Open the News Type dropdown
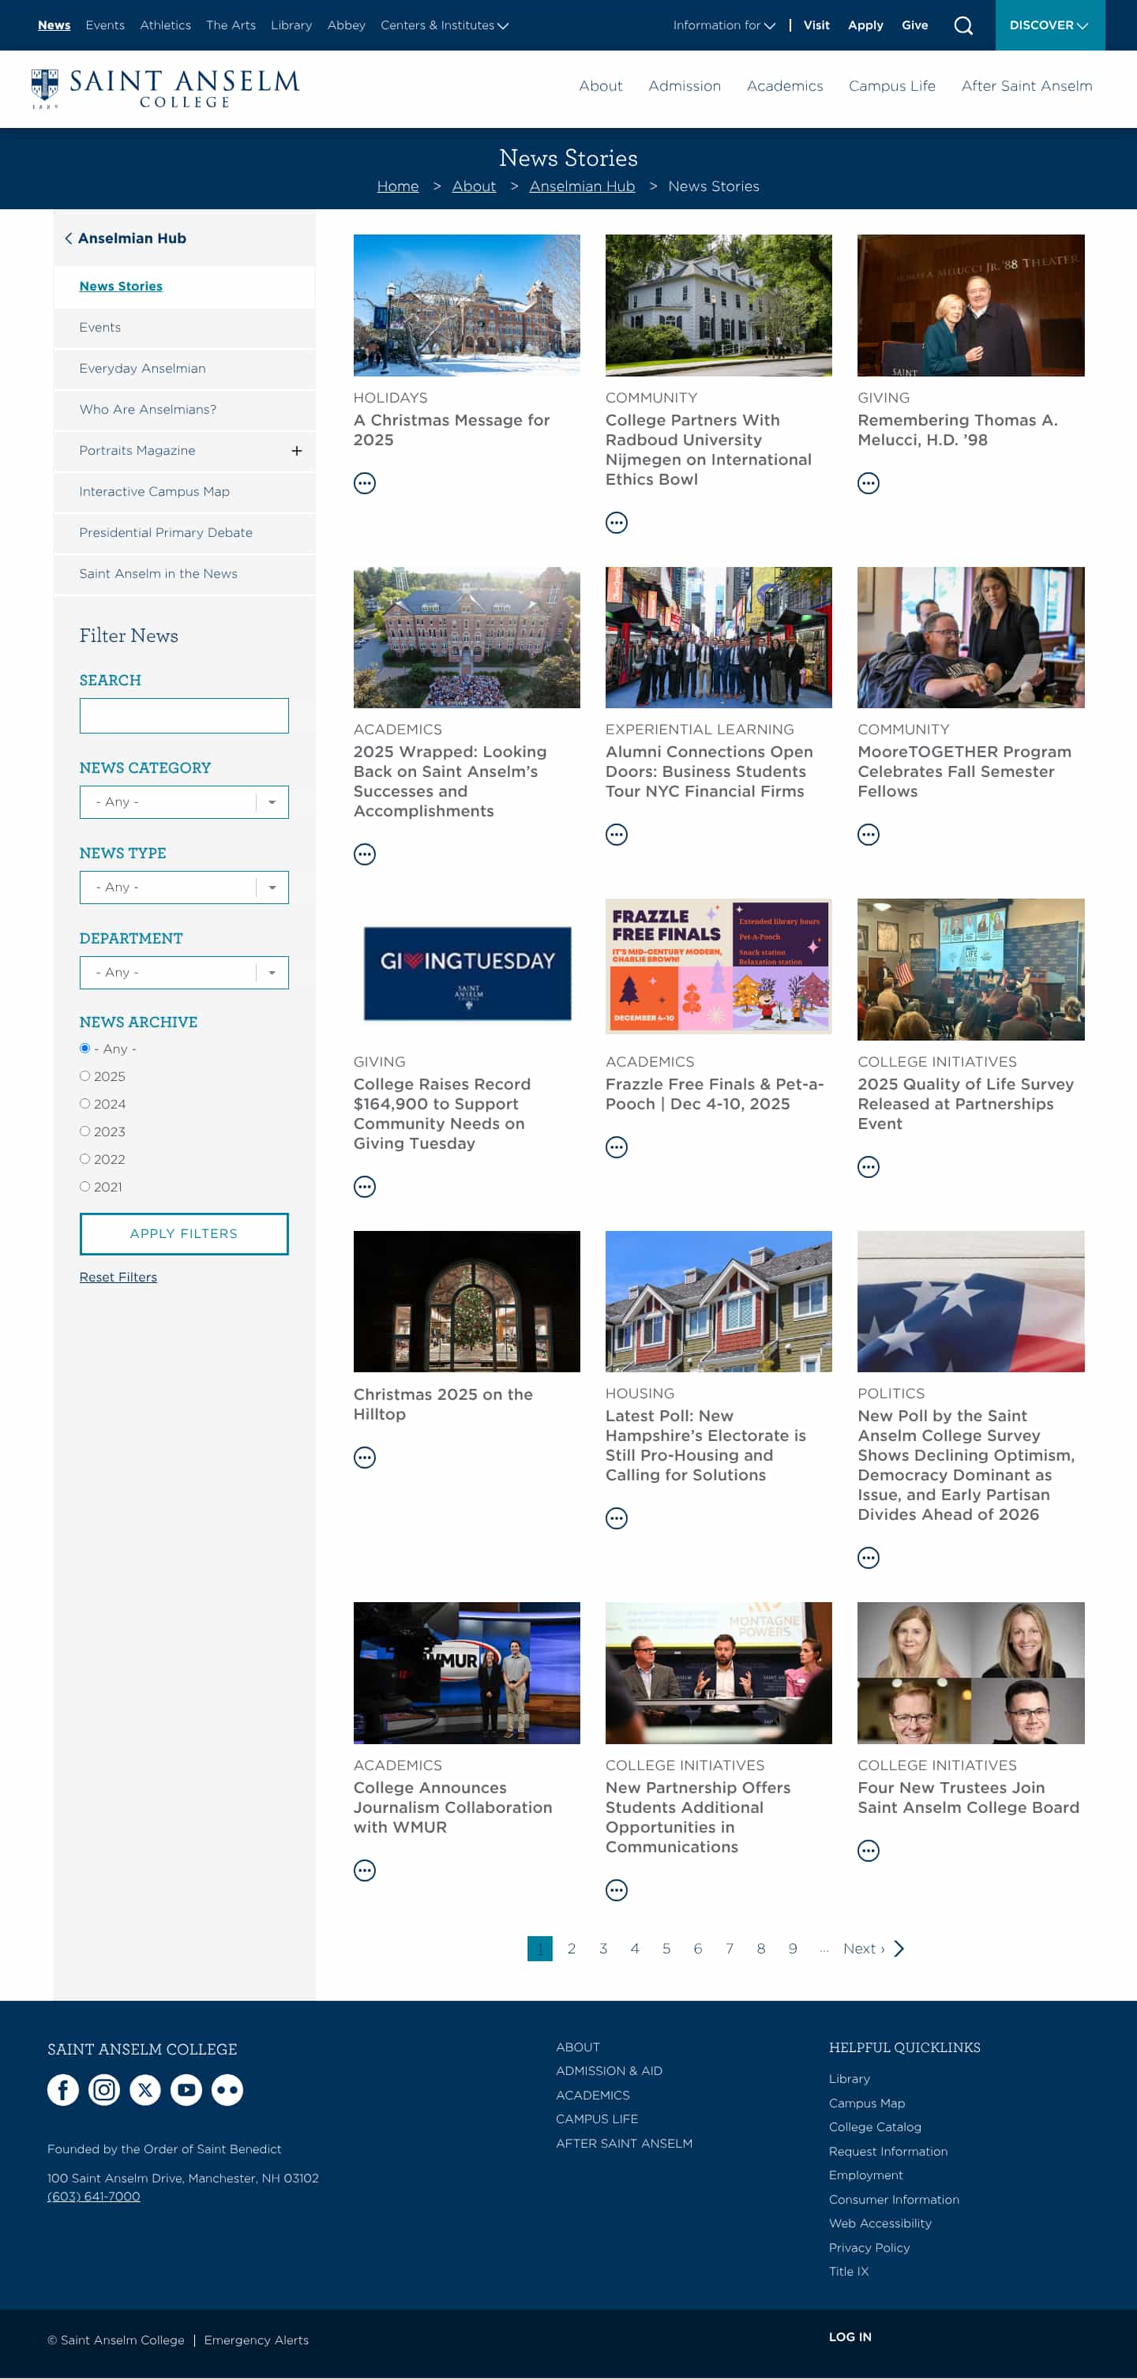 point(184,887)
